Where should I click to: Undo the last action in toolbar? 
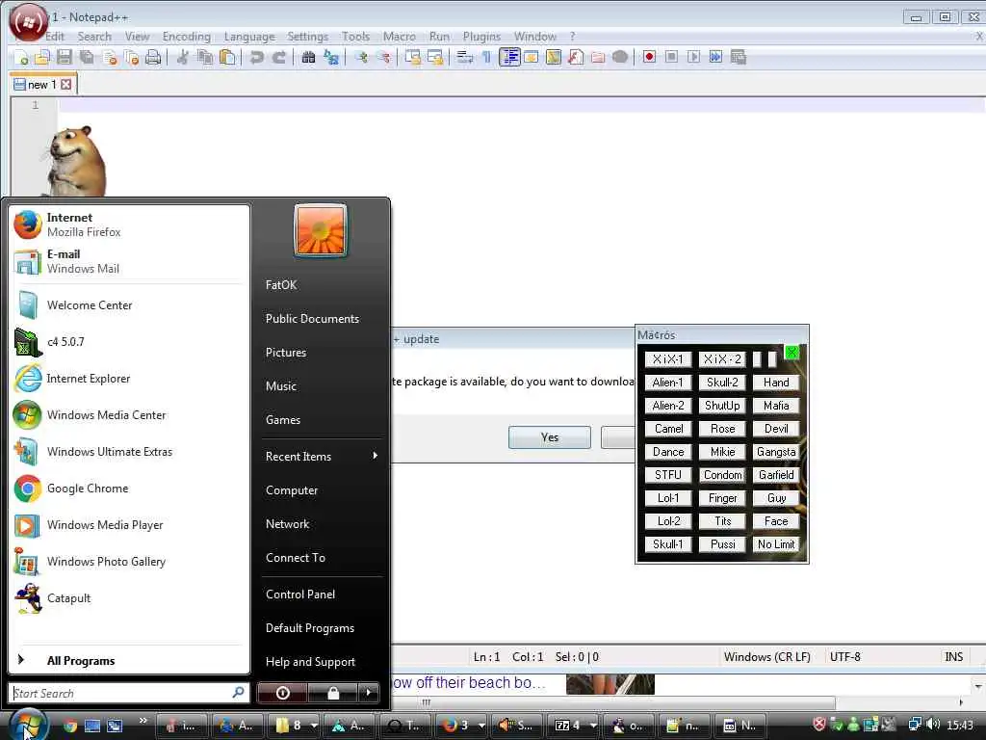256,58
